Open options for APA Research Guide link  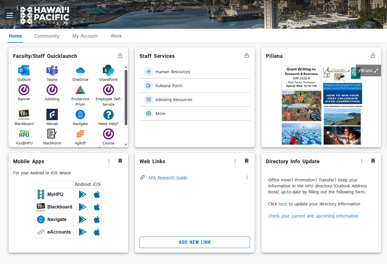point(247,177)
